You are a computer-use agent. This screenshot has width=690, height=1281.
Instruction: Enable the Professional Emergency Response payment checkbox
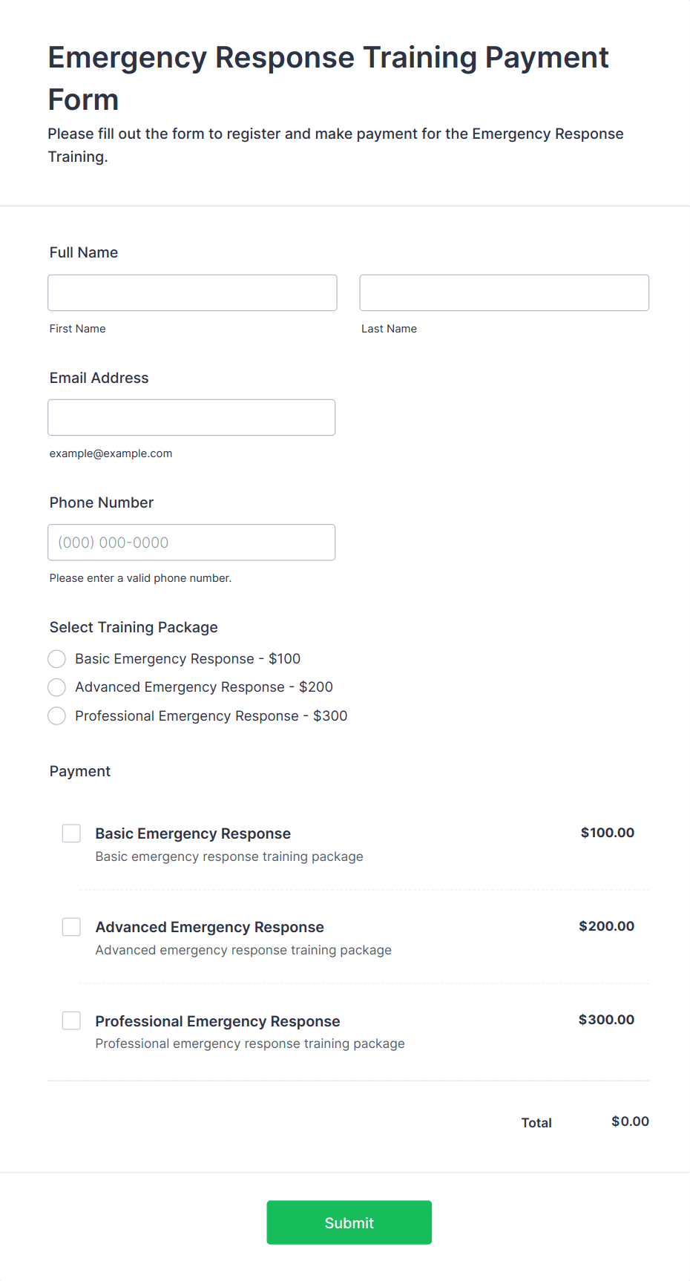71,1020
